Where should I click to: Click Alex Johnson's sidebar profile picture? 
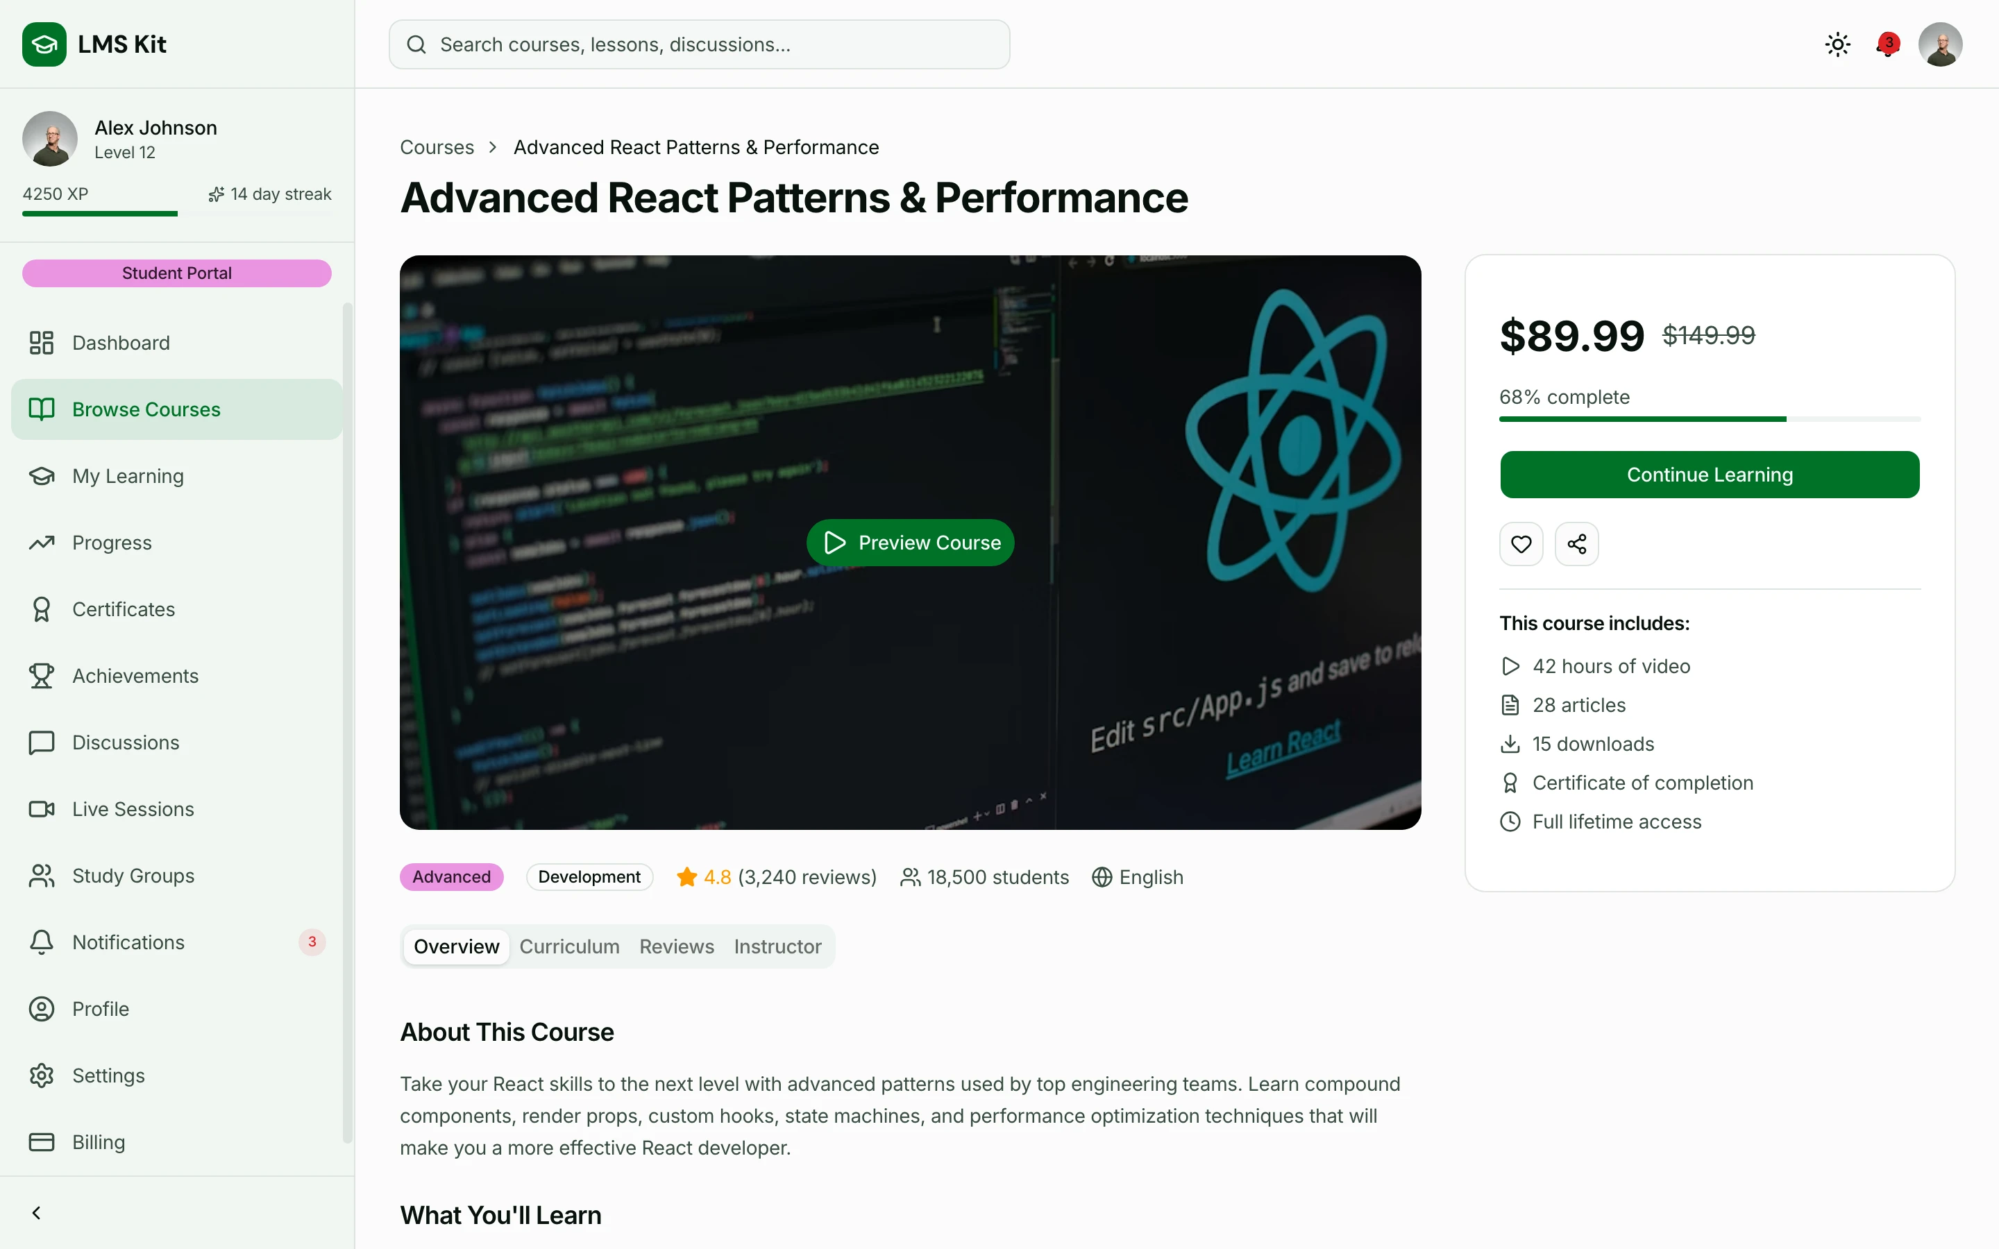(49, 139)
